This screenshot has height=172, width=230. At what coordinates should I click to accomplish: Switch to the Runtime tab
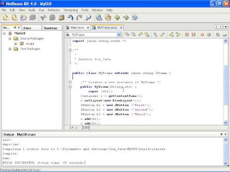(x=52, y=28)
